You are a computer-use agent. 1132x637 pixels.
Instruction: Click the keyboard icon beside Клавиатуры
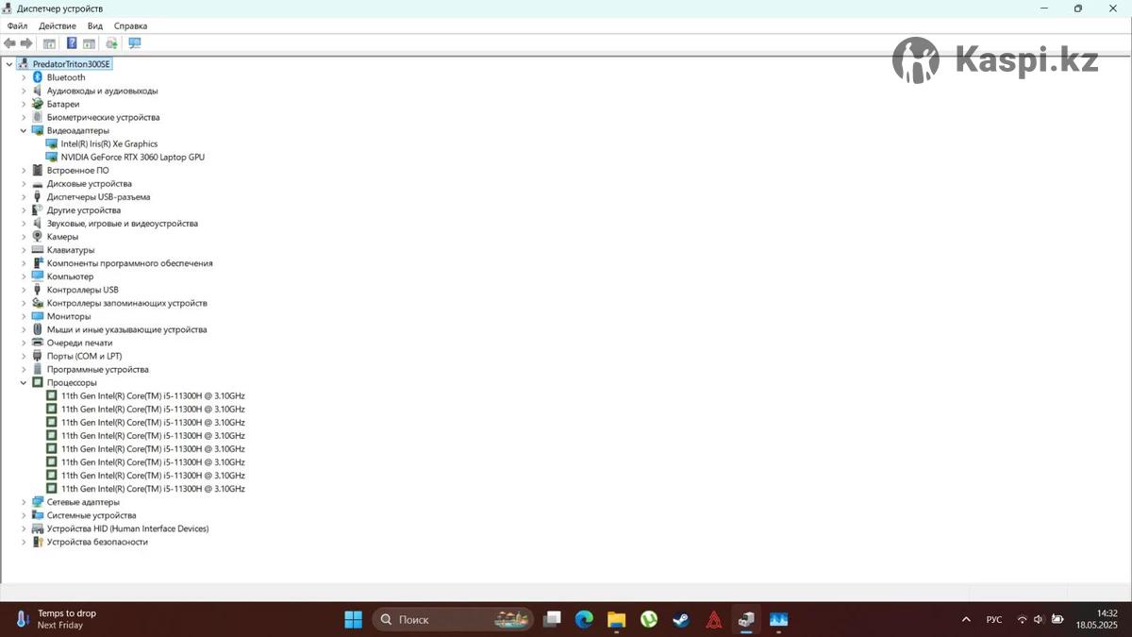coord(38,250)
